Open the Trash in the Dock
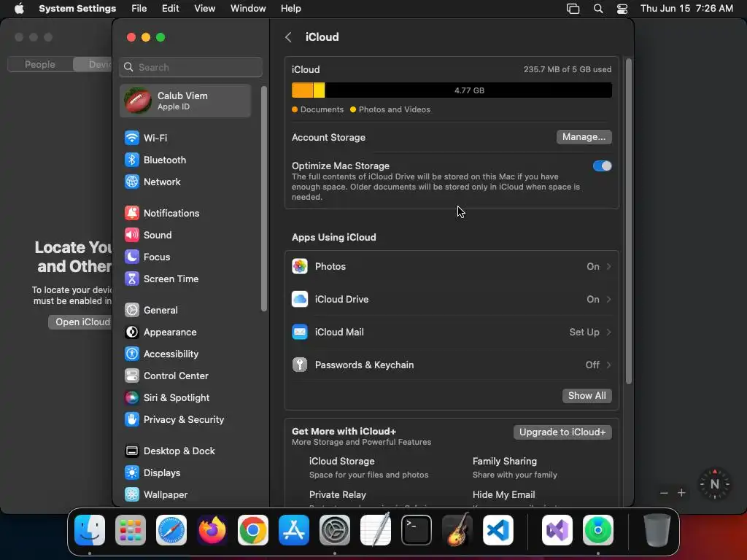 tap(657, 530)
